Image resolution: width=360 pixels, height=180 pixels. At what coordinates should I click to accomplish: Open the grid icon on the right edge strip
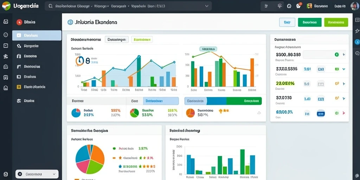point(357,20)
